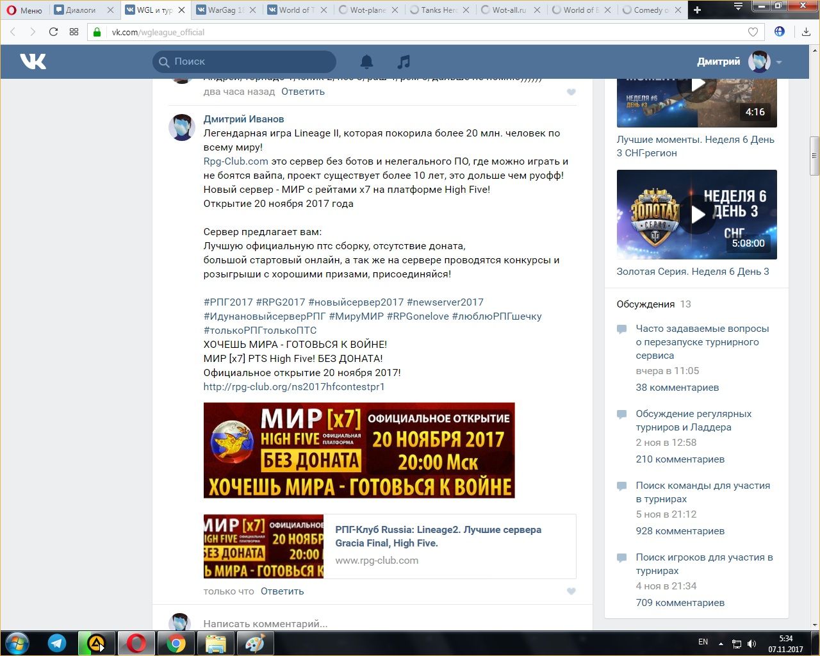This screenshot has width=820, height=656.
Task: Show hidden tray icons arrow
Action: 721,643
